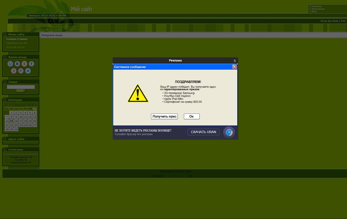Collapse the Форма входу block icon
Image resolution: width=347 pixels, height=219 pixels.
(x=5, y=57)
